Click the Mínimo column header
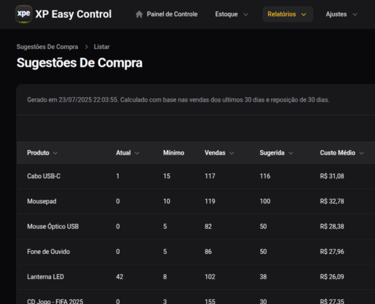The height and width of the screenshot is (304, 375). pyautogui.click(x=174, y=153)
